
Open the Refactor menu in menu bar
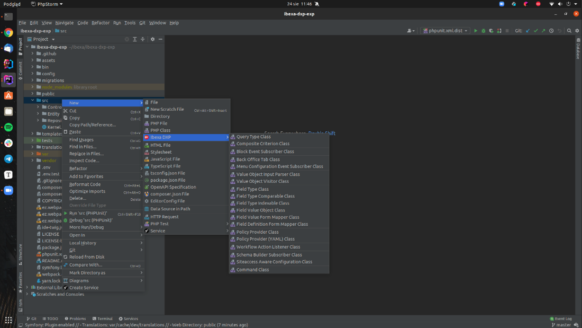[101, 23]
